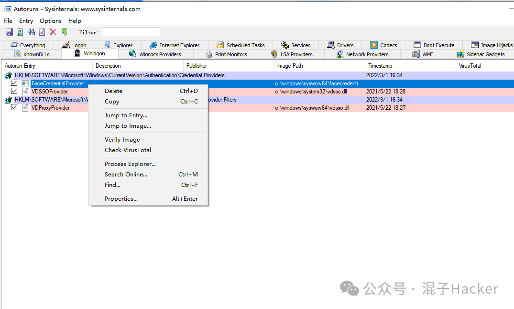
Task: Select Check VirusTotal in the context menu
Action: (128, 150)
